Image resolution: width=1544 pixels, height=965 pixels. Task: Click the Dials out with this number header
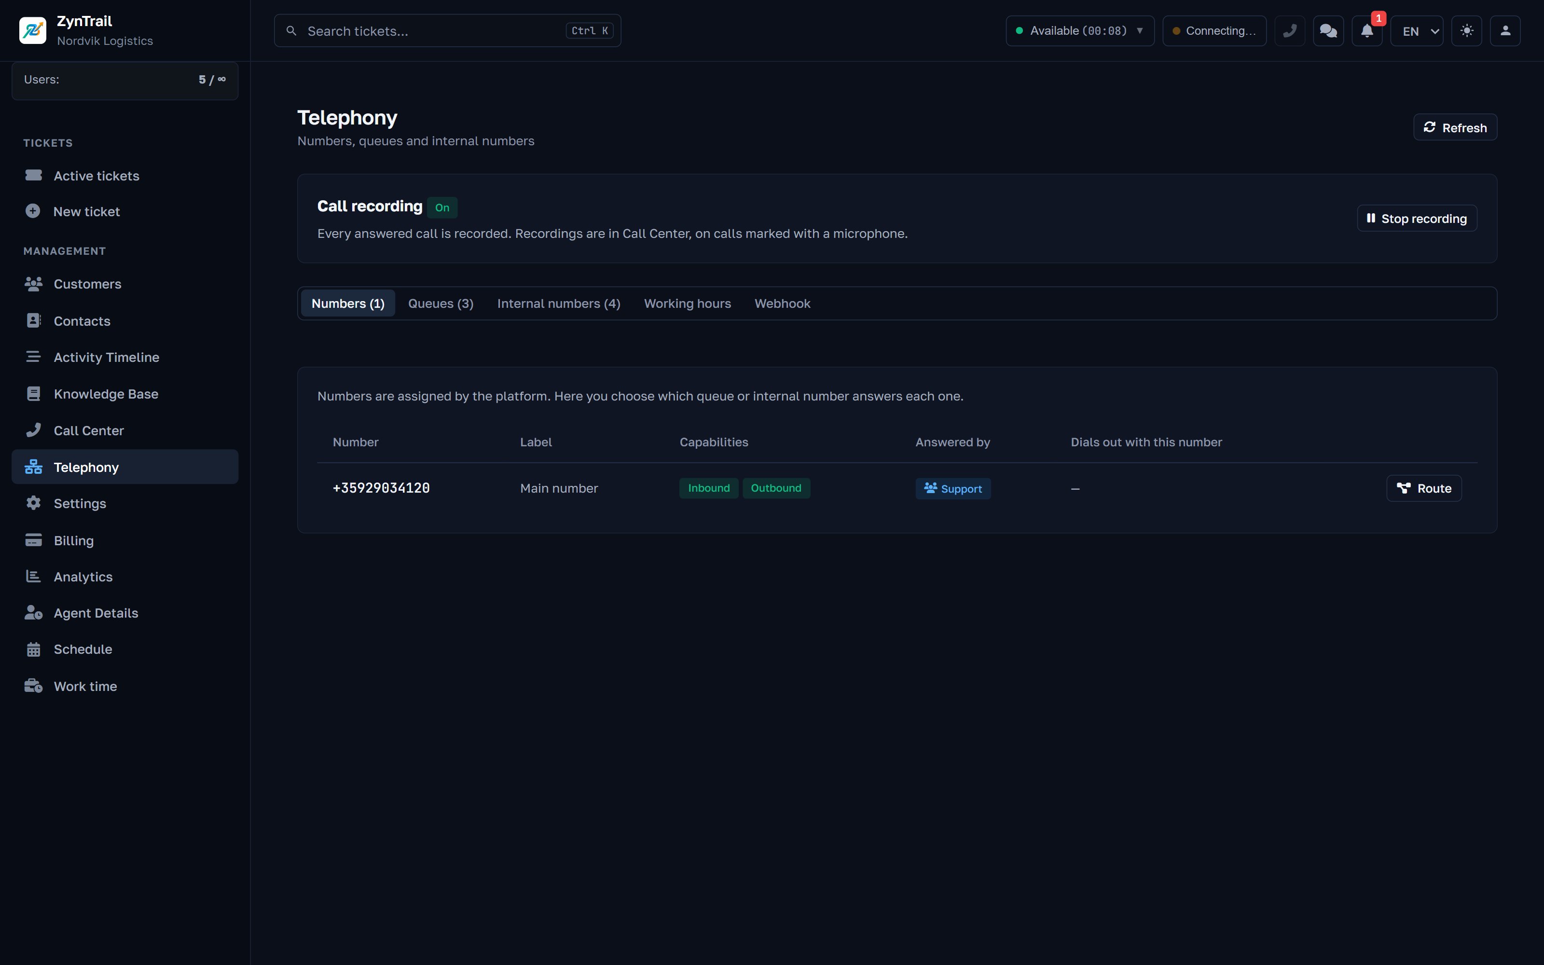[x=1146, y=442]
